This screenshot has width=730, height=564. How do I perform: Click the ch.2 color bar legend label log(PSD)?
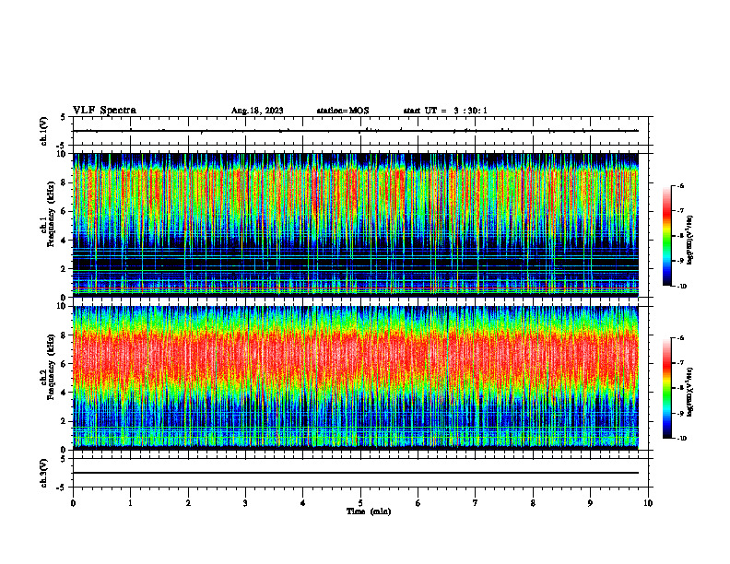(x=690, y=392)
